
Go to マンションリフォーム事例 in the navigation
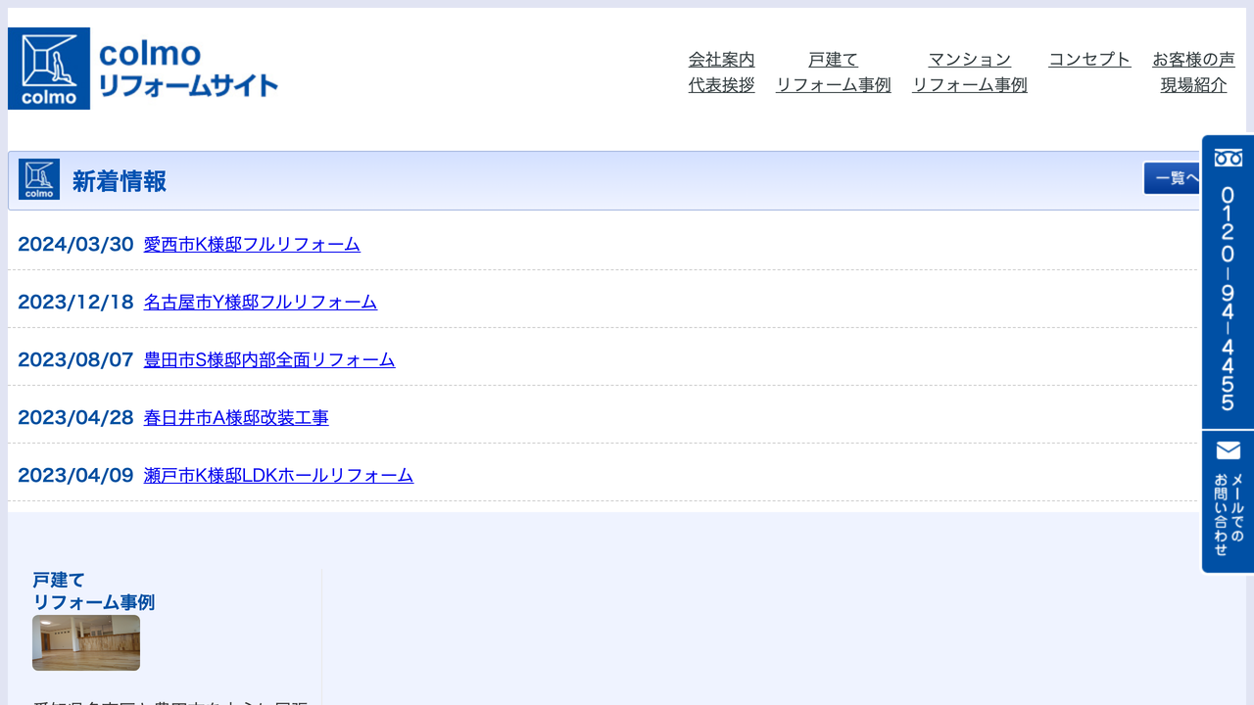(970, 71)
